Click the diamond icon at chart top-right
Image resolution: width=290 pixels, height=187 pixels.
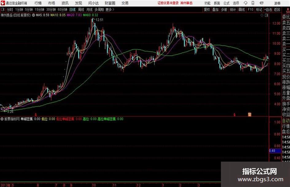tap(262, 15)
